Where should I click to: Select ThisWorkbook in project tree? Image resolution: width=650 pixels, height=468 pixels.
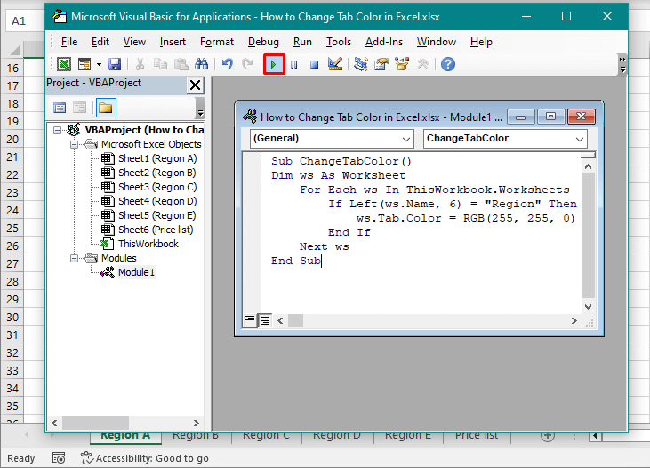click(148, 244)
